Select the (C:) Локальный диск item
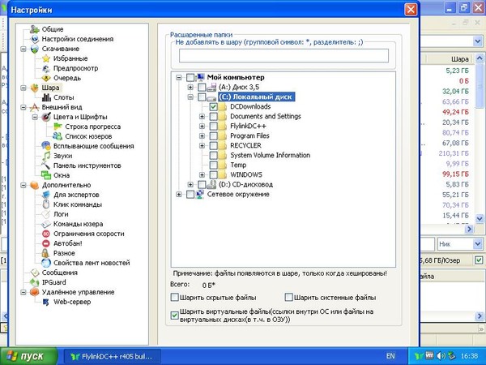The height and width of the screenshot is (365, 486). [x=256, y=97]
